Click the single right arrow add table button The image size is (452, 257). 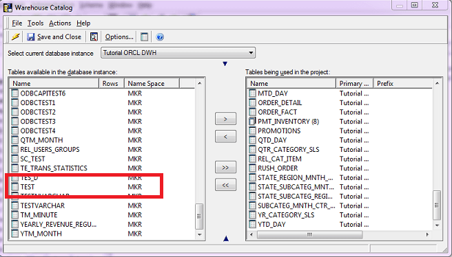point(225,119)
